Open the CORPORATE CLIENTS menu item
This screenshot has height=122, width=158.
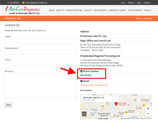(x=117, y=10)
